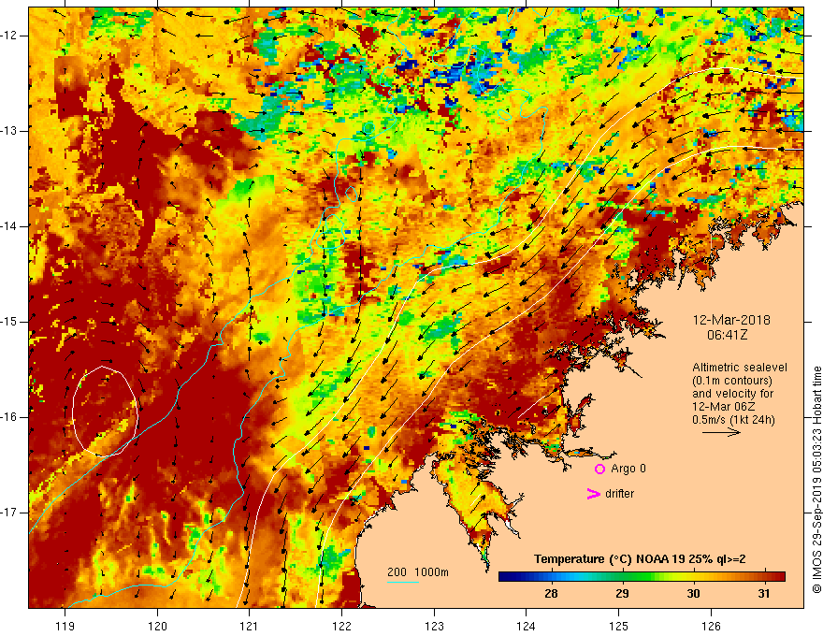Click the longitude axis label 124
Viewport: 823px width, 636px height.
point(527,626)
